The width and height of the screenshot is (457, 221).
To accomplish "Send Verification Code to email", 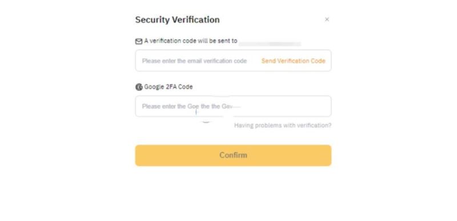I will 293,61.
